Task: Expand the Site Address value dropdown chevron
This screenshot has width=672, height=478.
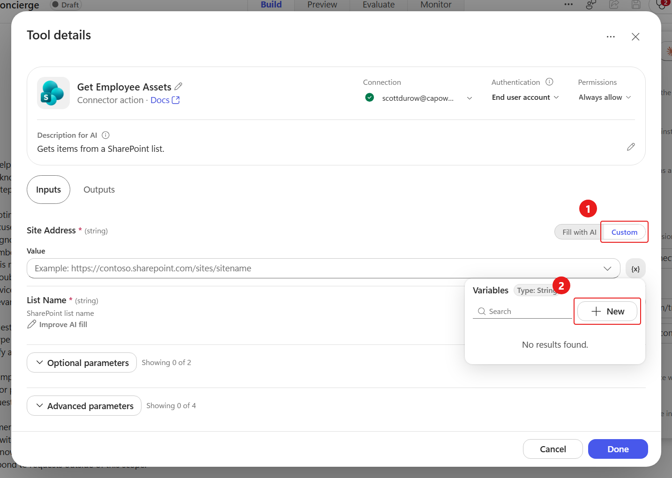Action: [x=607, y=269]
